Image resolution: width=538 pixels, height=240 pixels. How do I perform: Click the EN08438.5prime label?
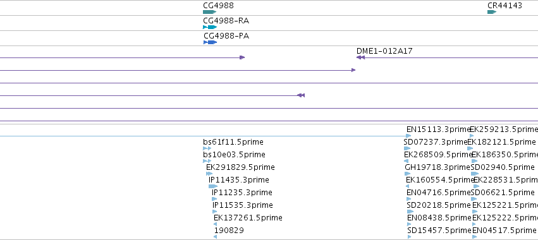point(439,218)
